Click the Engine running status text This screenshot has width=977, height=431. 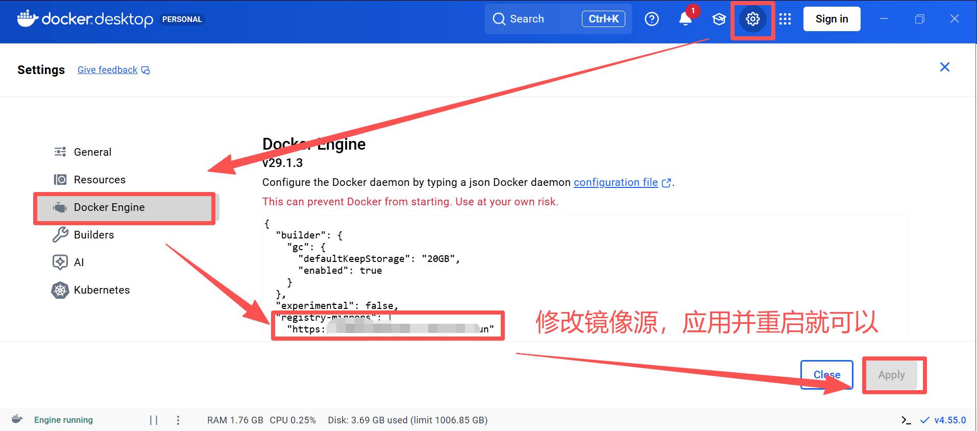click(x=63, y=420)
